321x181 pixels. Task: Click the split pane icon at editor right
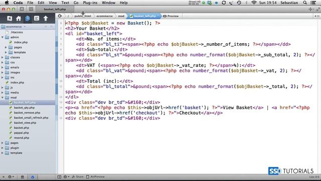pyautogui.click(x=317, y=16)
